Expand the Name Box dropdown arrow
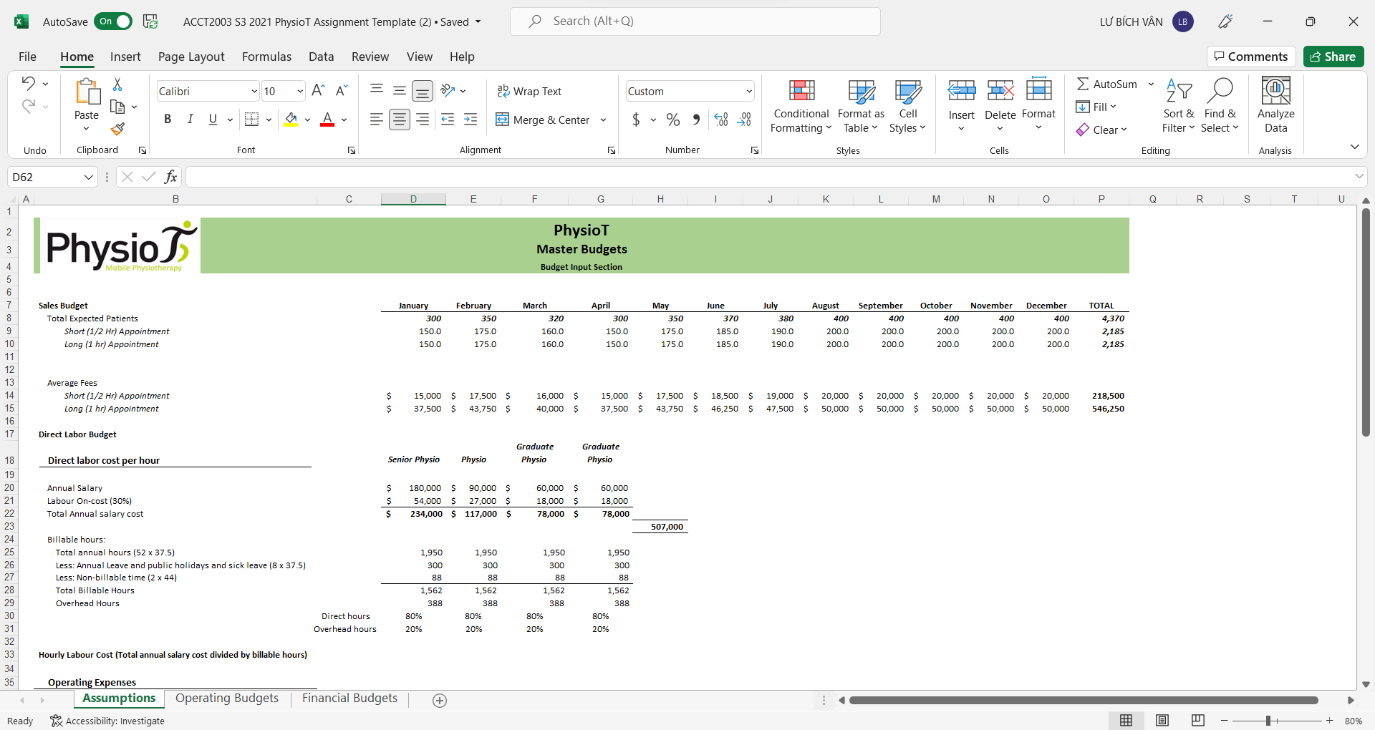1375x730 pixels. 88,177
